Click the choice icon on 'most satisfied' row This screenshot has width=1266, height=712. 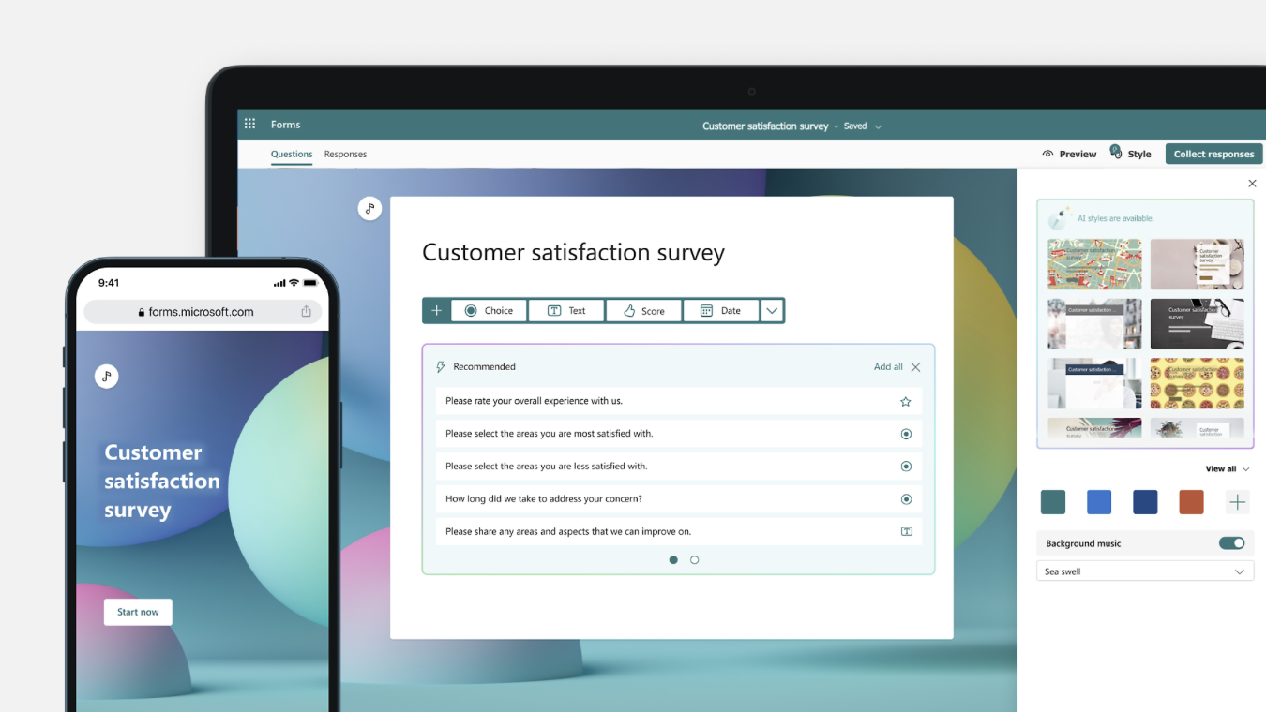click(906, 434)
